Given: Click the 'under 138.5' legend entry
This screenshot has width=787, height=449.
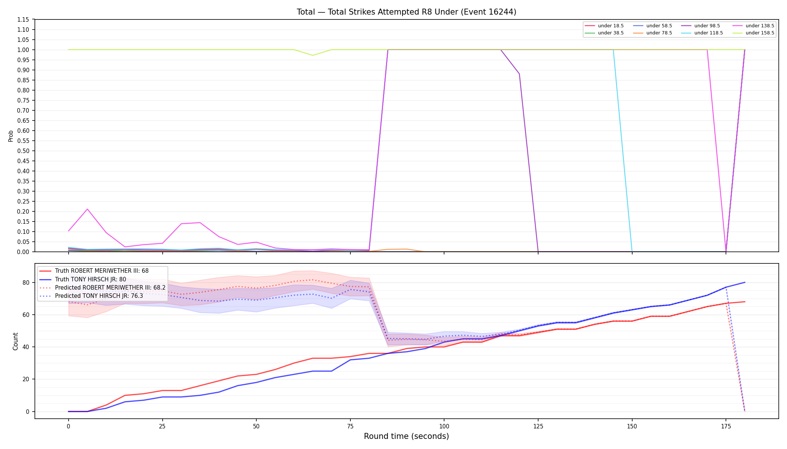Looking at the screenshot, I should pos(753,26).
